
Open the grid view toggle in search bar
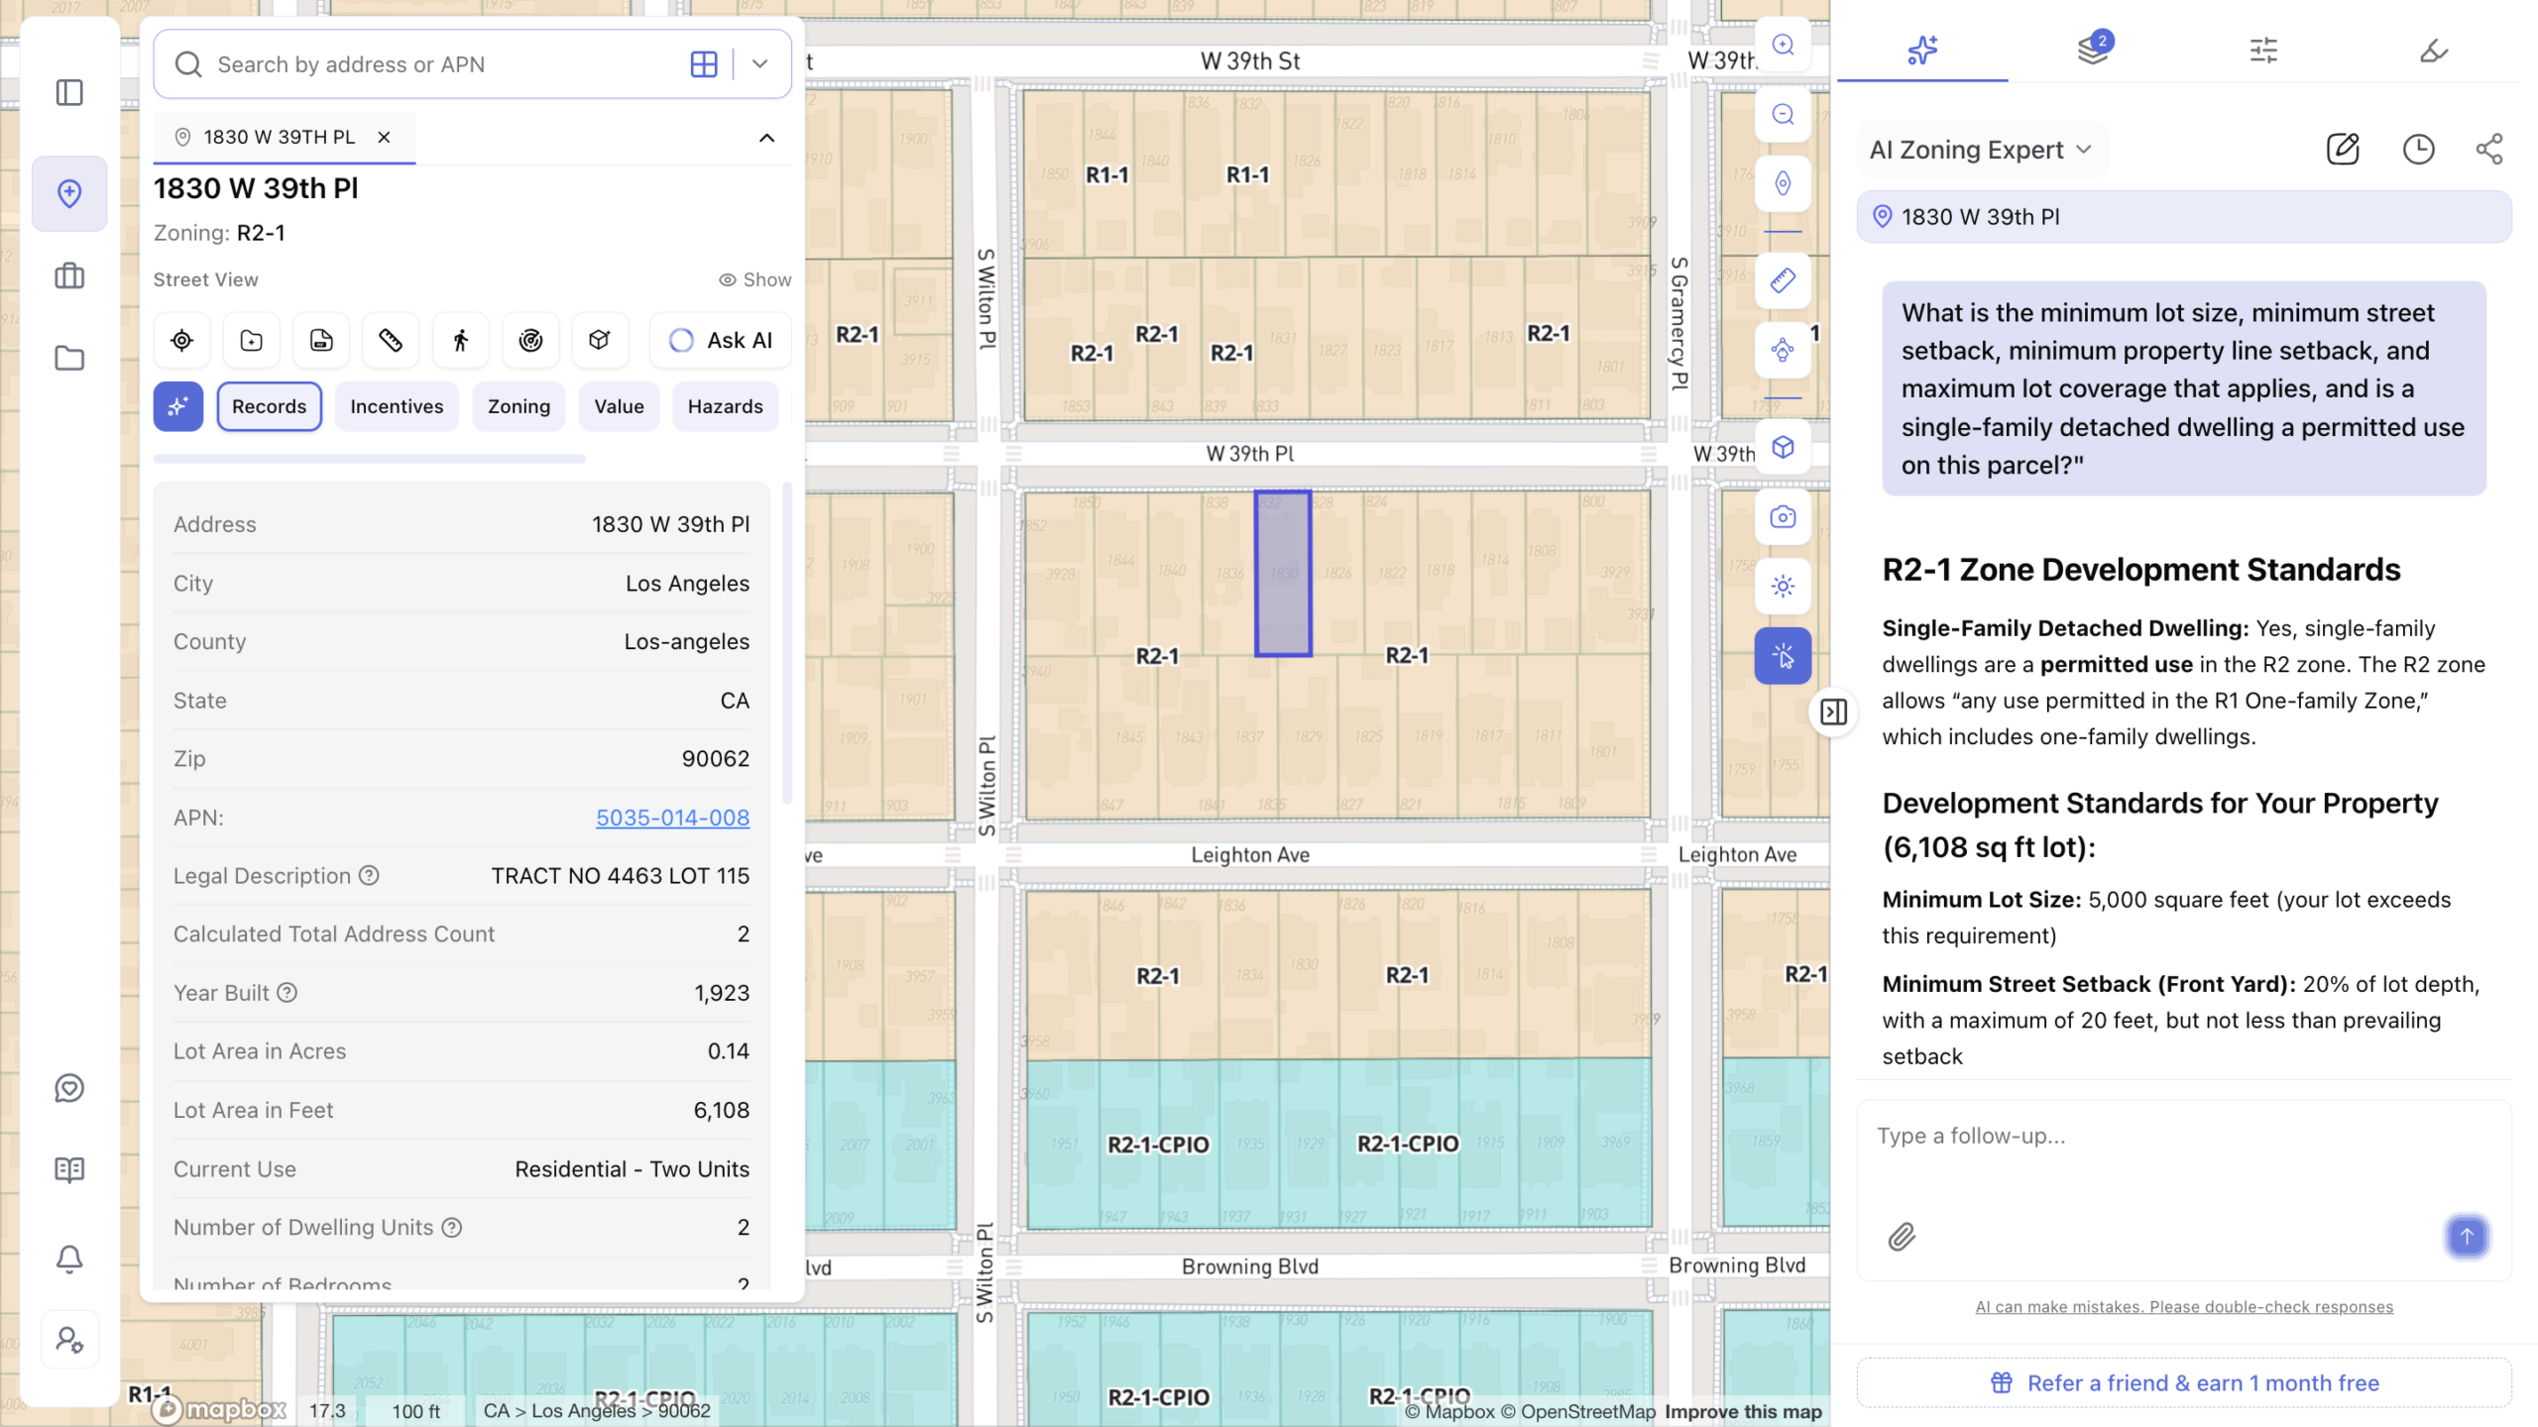(704, 64)
